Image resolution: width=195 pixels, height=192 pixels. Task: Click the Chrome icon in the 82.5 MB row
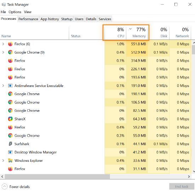(x=10, y=111)
